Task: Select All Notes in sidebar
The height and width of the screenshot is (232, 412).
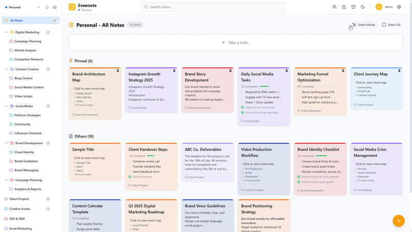Action: coord(31,20)
